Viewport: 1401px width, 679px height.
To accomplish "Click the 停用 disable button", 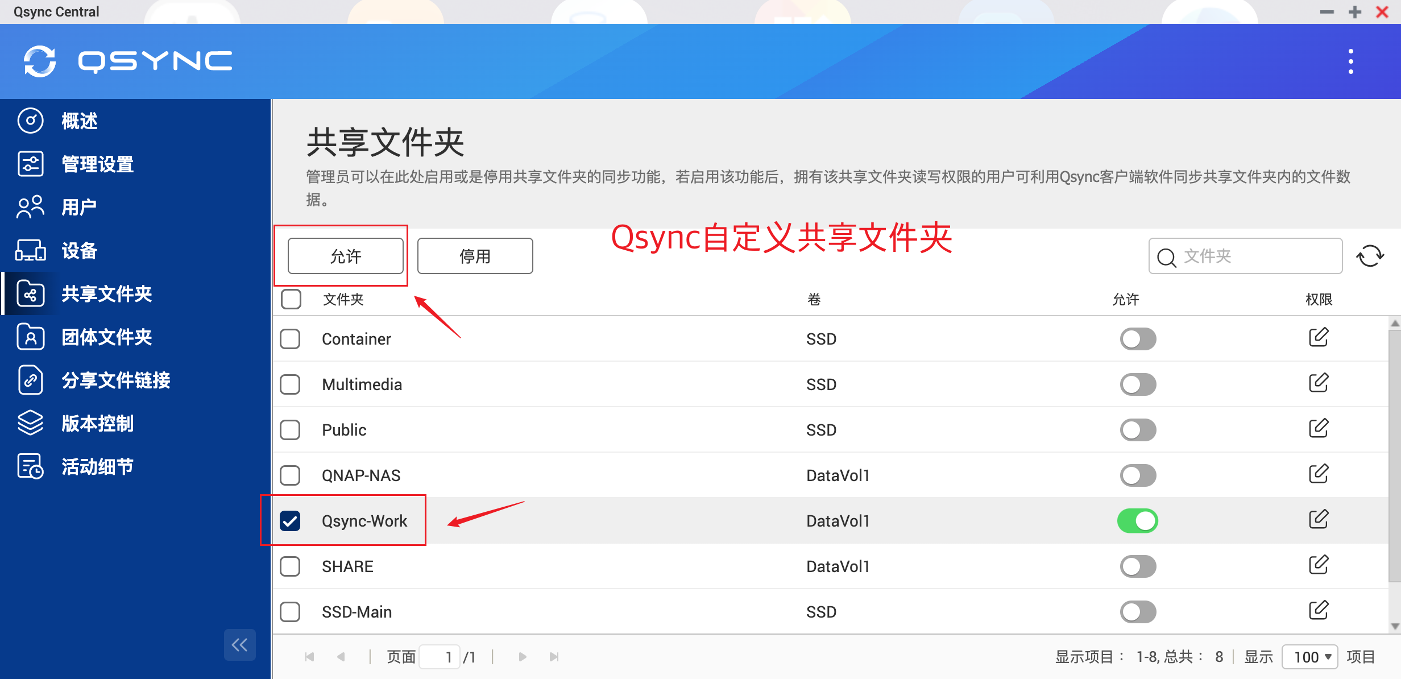I will (x=475, y=256).
